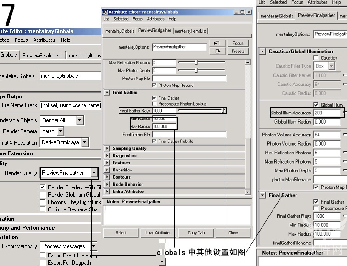Select the PreviewFinalgather tab in the left window
Viewport: 347px width, 266px height.
coord(43,56)
